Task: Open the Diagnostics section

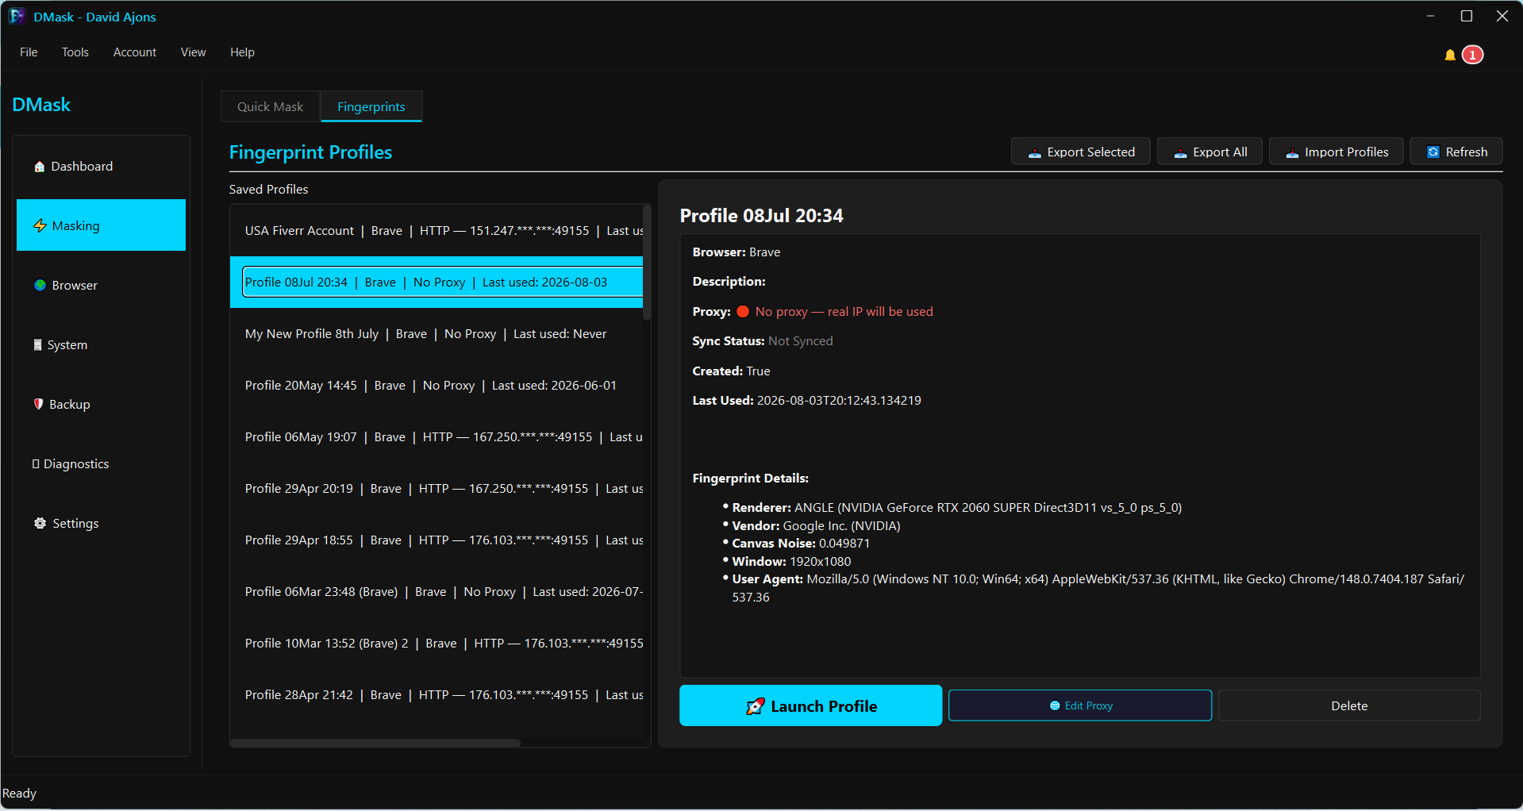Action: [x=101, y=464]
